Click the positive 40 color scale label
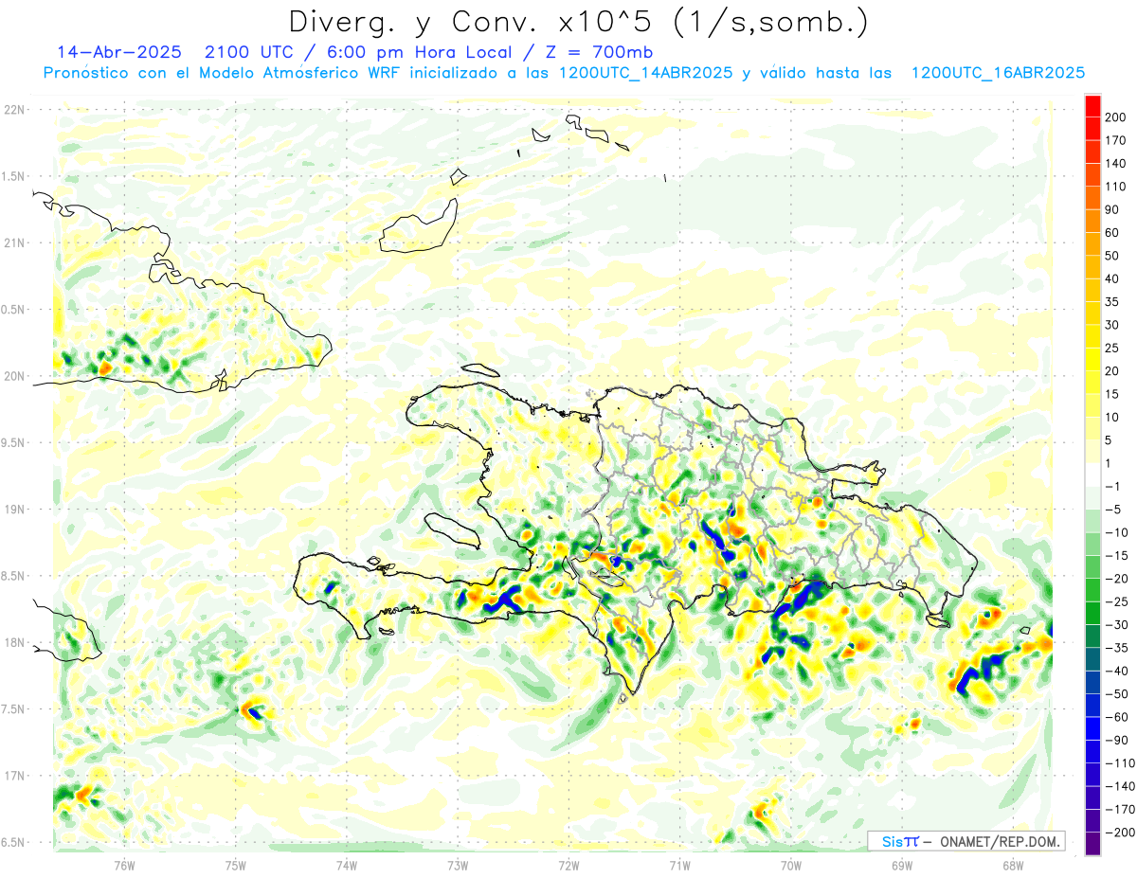 click(1112, 278)
